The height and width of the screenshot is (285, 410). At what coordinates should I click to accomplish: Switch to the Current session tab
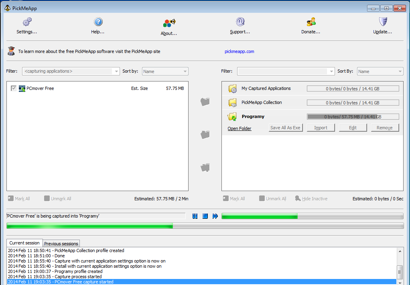click(24, 243)
